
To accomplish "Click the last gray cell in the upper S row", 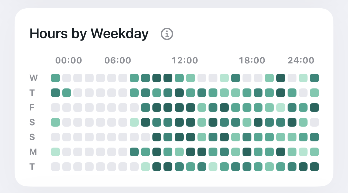I will [x=314, y=122].
